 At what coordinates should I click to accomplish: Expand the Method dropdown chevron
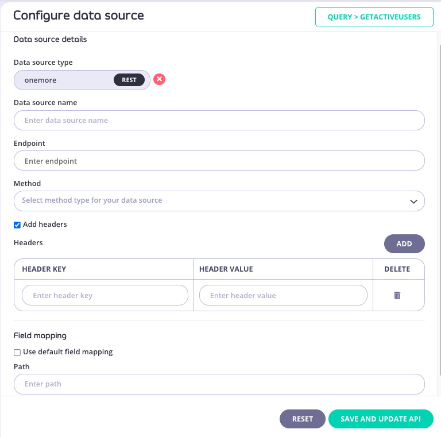tap(413, 201)
